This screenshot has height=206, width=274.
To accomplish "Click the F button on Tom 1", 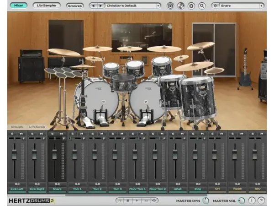I will [x=84, y=139].
